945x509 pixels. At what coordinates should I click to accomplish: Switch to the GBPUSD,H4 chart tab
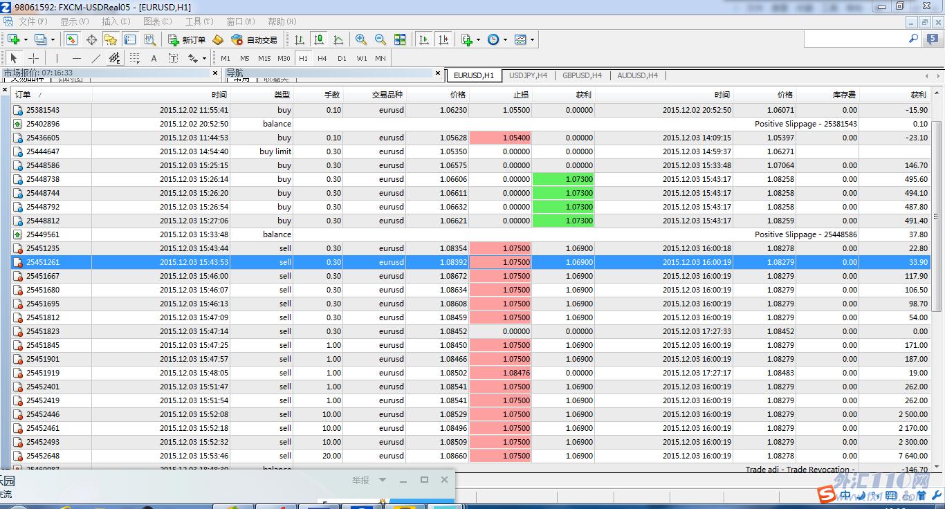582,75
